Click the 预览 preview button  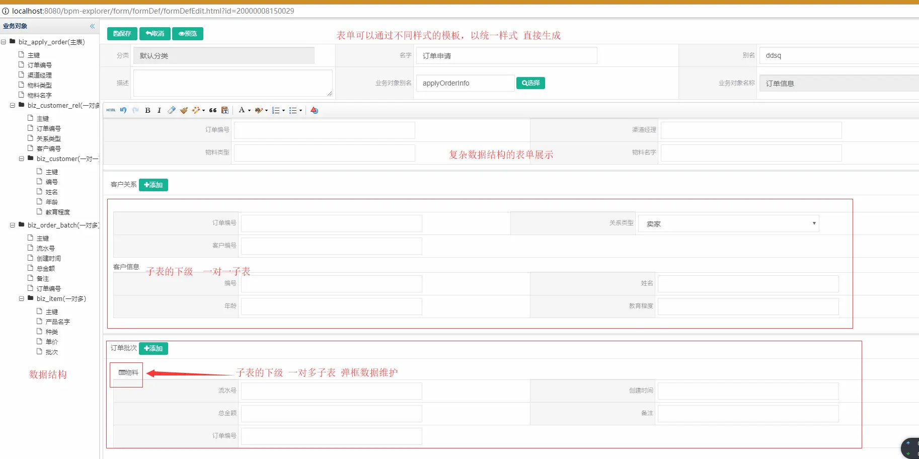187,34
